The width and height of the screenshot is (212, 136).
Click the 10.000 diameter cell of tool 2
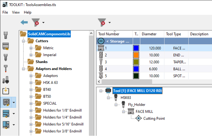click(x=152, y=55)
